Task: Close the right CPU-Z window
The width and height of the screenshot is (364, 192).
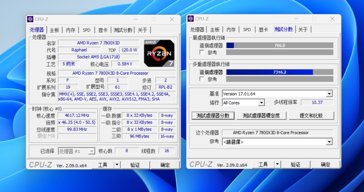Action: [x=332, y=19]
